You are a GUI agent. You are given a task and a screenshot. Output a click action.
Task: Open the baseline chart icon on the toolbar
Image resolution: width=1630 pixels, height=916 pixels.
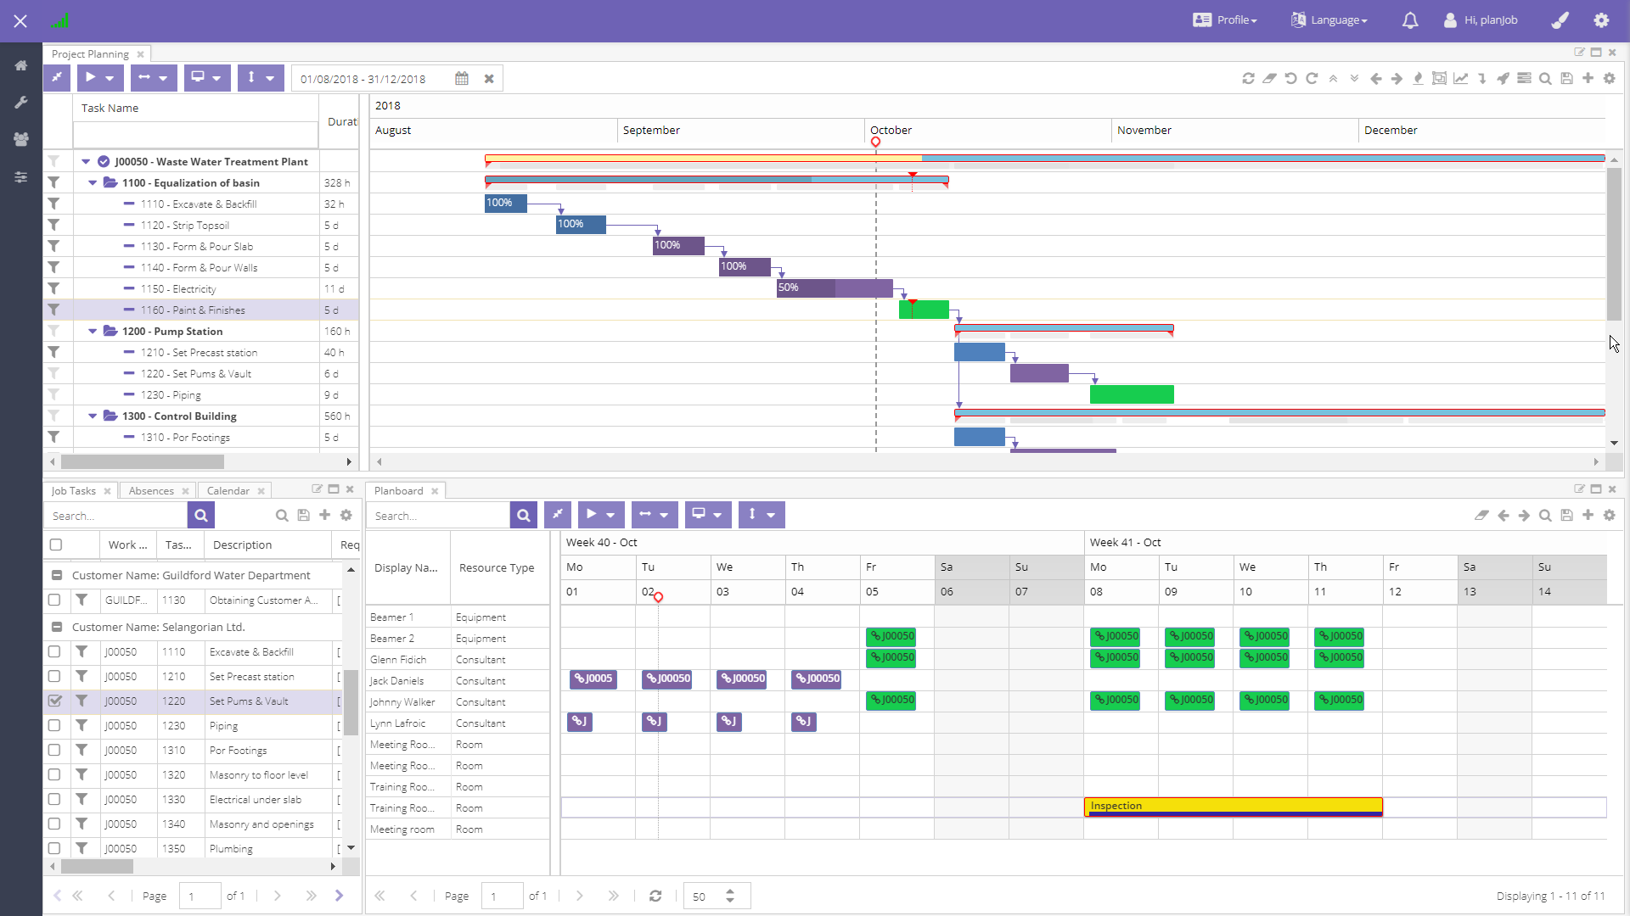coord(1461,78)
